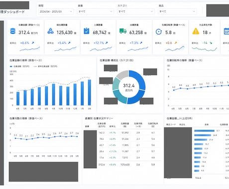Click the 63,258 outbound quantity value
The width and height of the screenshot is (229, 189).
[x=136, y=32]
